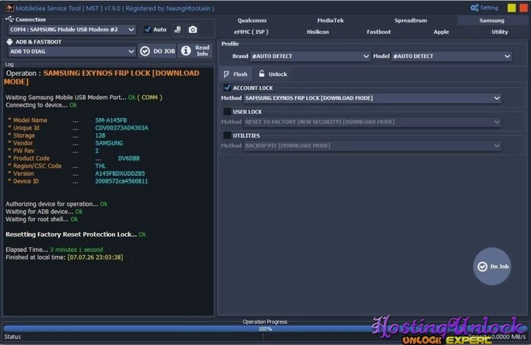Click the round Do Job button
The image size is (531, 345).
click(x=492, y=266)
